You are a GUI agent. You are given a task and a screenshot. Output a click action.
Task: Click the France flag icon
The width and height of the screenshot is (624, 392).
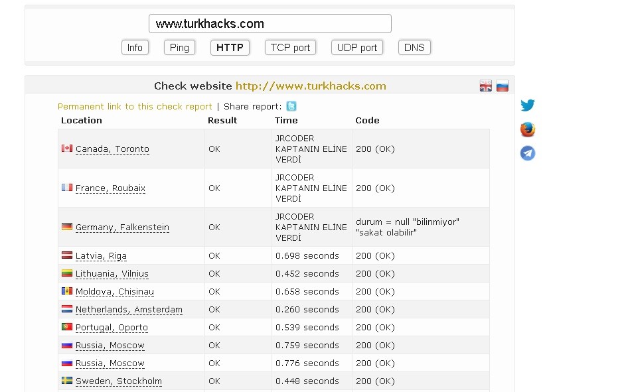(67, 187)
